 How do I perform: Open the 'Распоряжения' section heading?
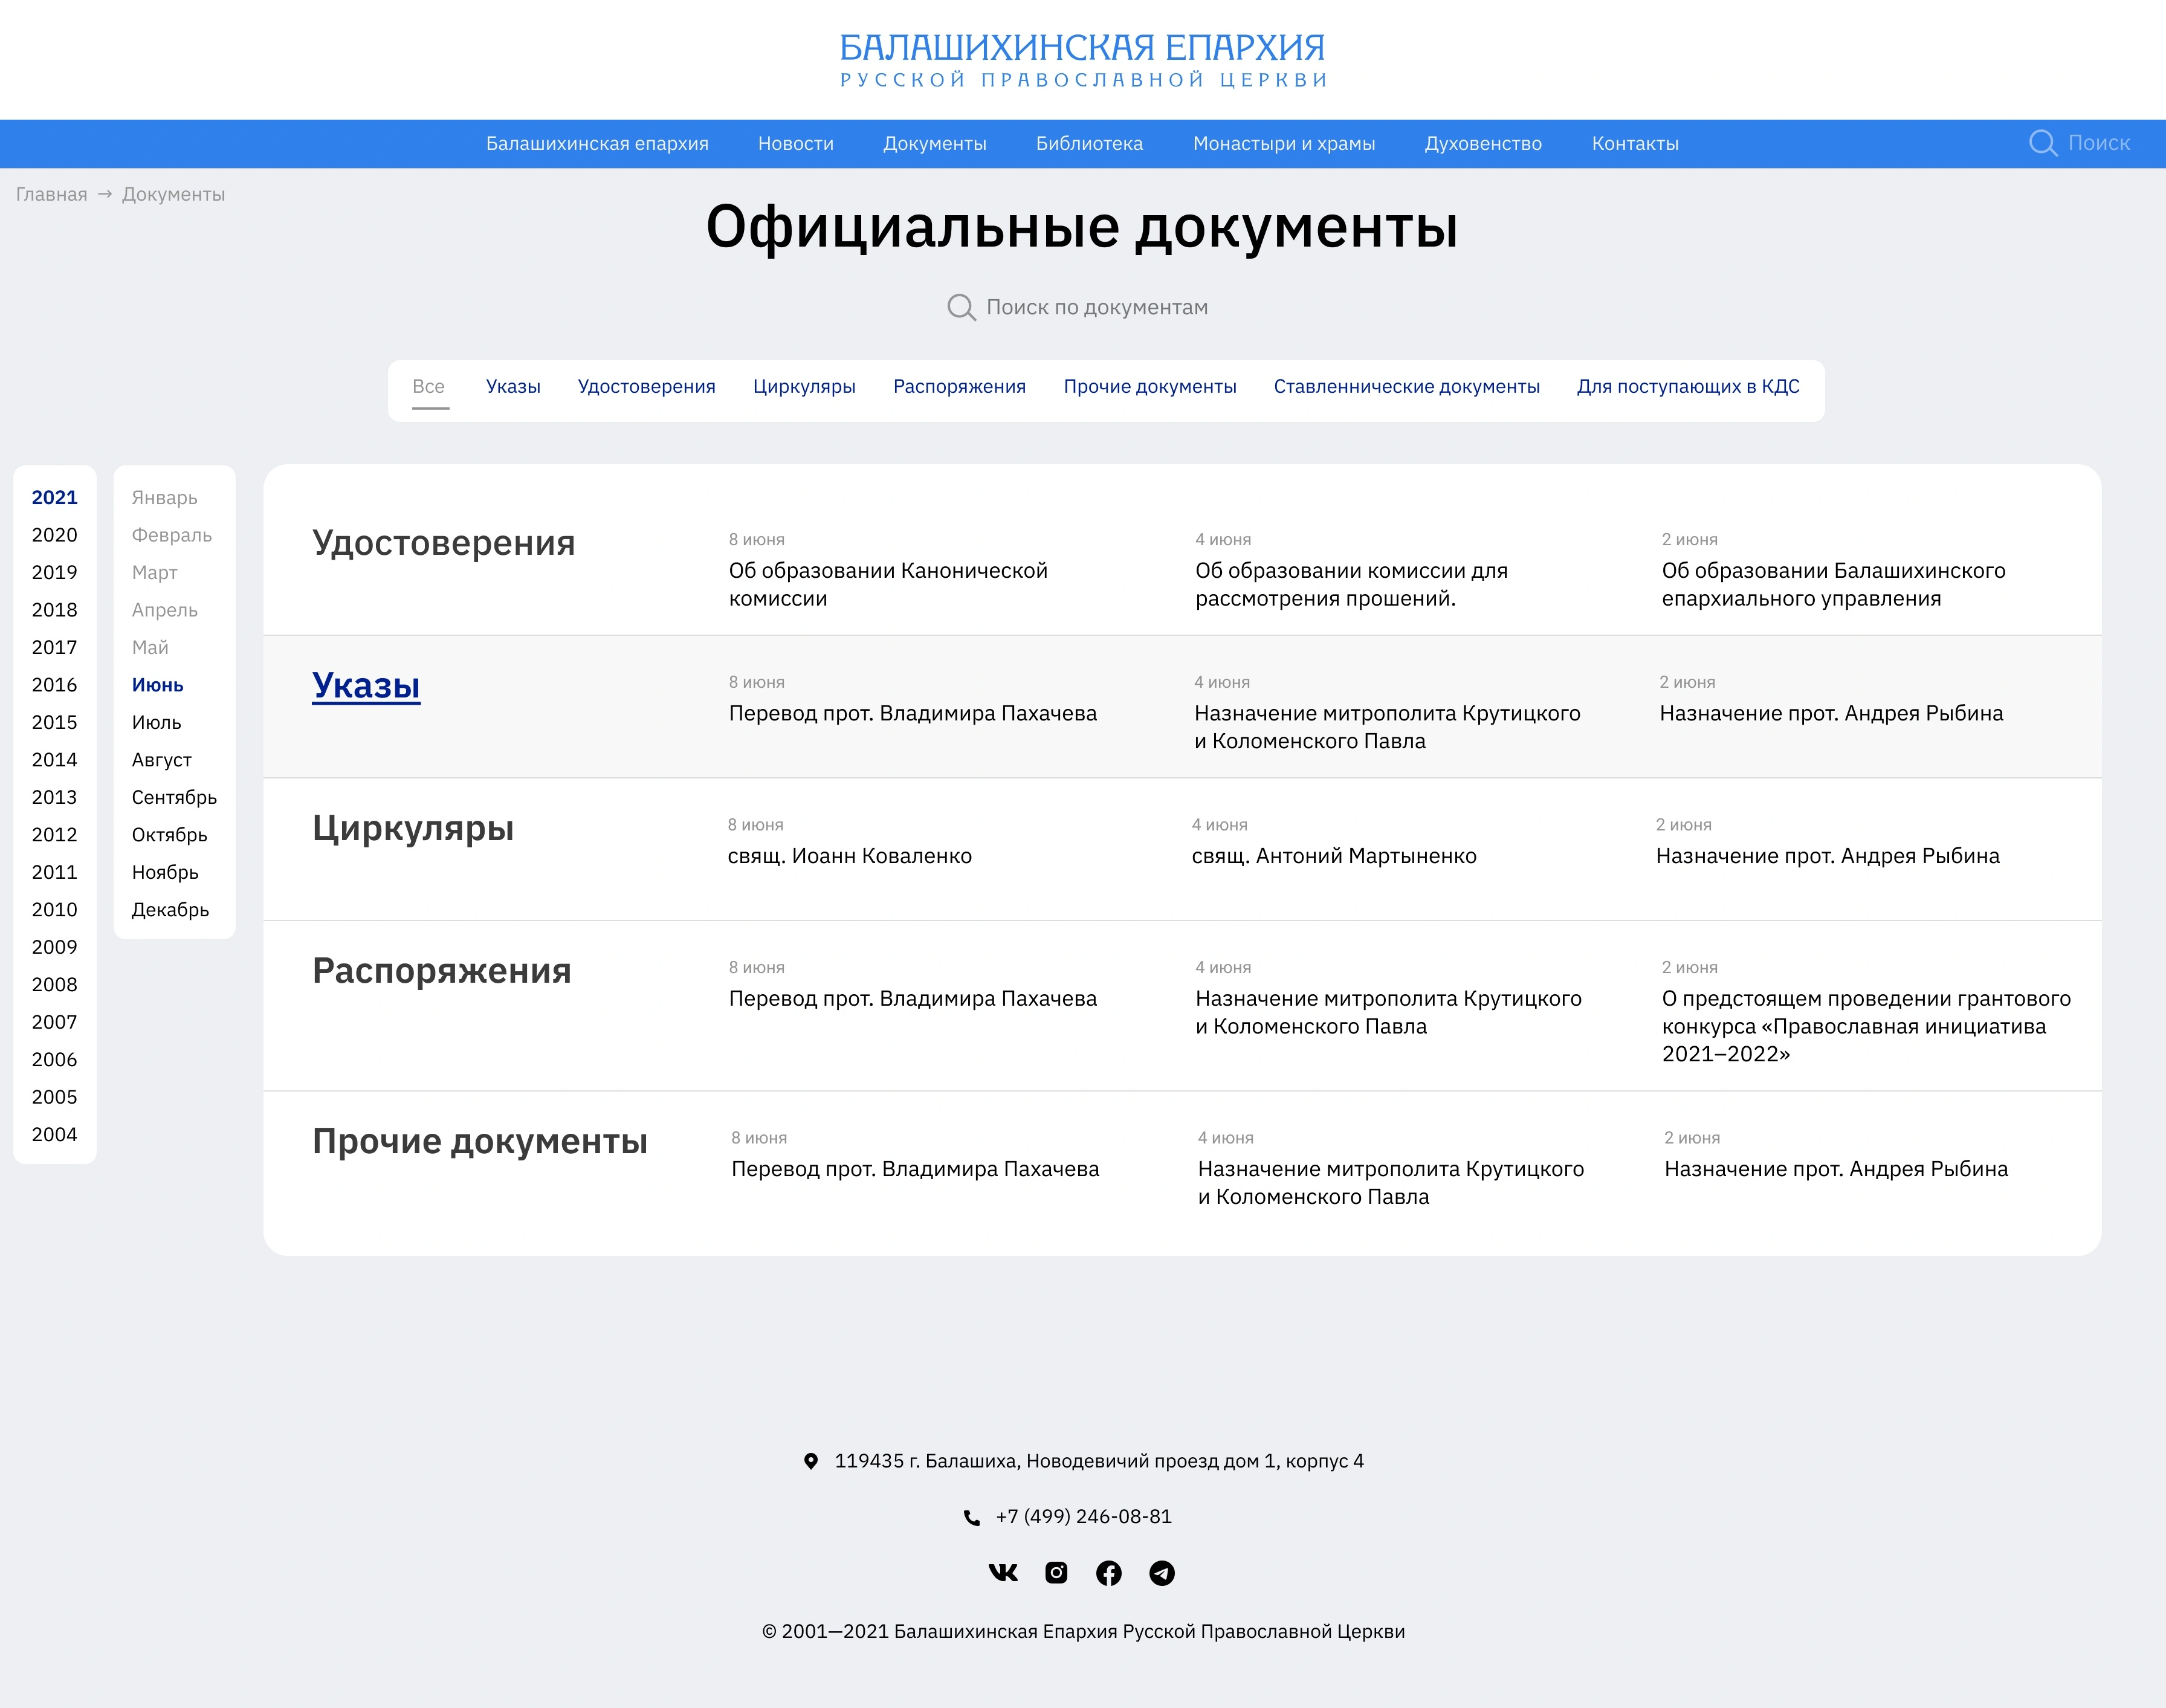[x=442, y=971]
